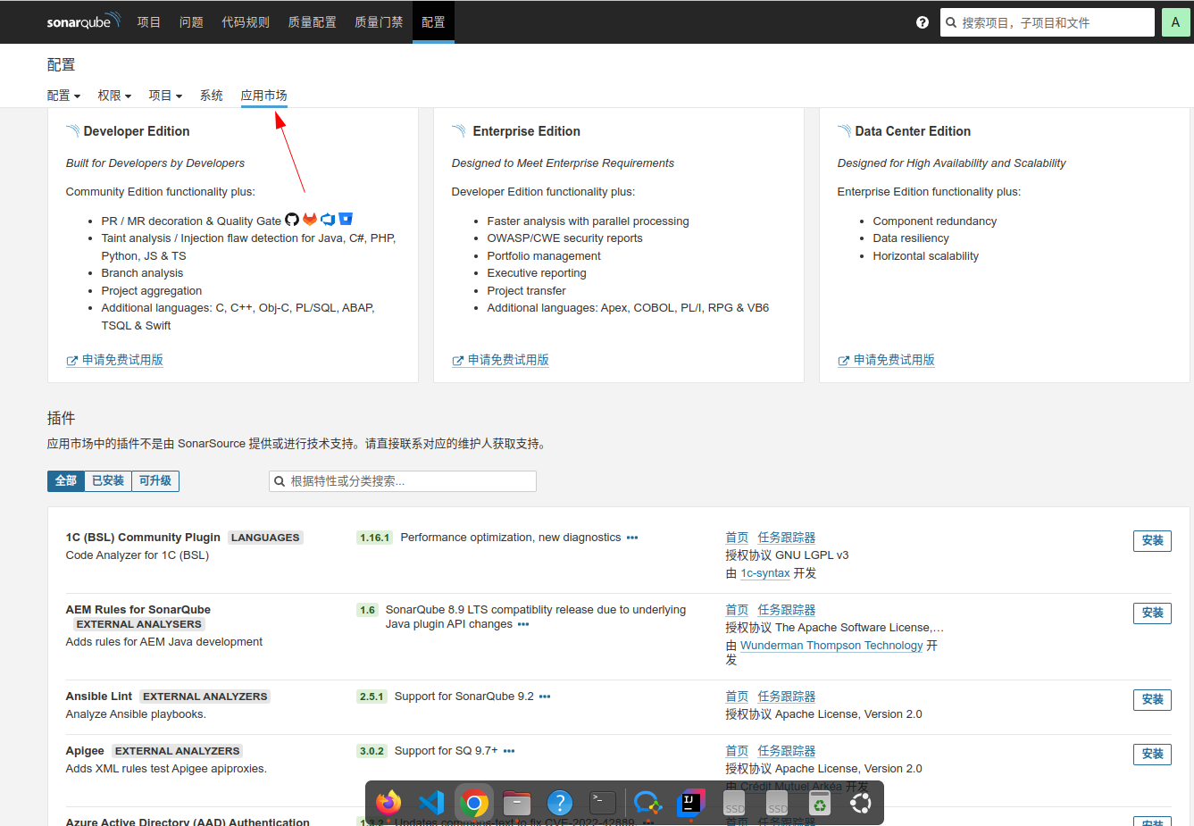Open the Trash in the dock

tap(820, 803)
